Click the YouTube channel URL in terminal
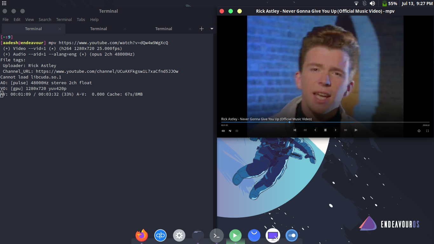This screenshot has height=244, width=434. (x=107, y=71)
